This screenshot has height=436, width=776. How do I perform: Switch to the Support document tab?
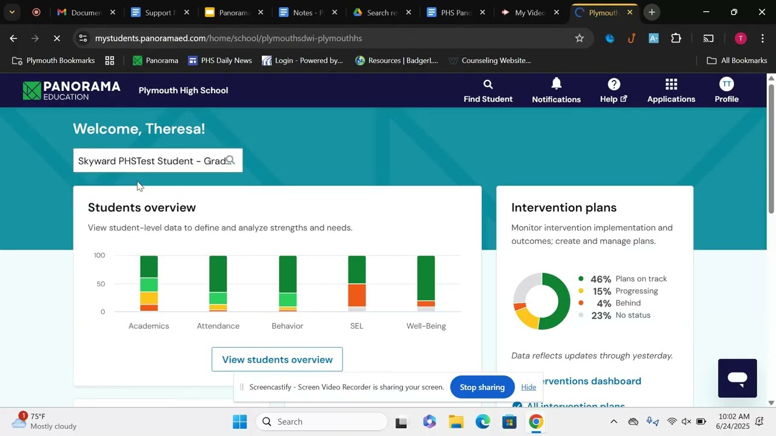(x=159, y=12)
